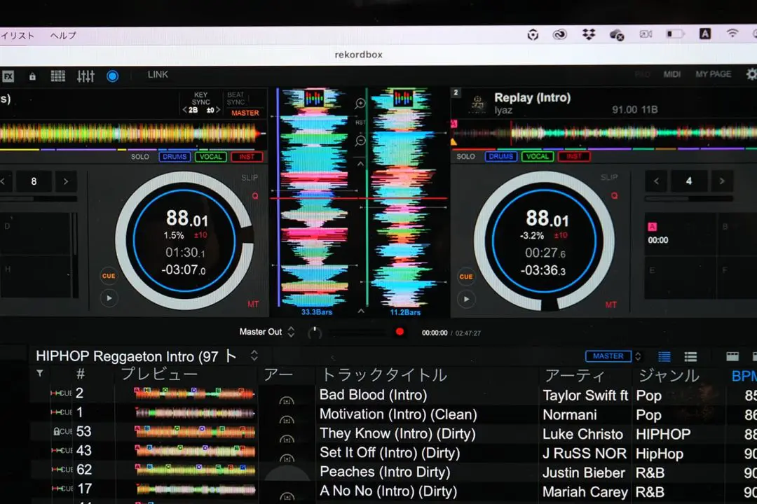This screenshot has width=757, height=504.
Task: Seek in deck 2 overview waveform
Action: 604,132
